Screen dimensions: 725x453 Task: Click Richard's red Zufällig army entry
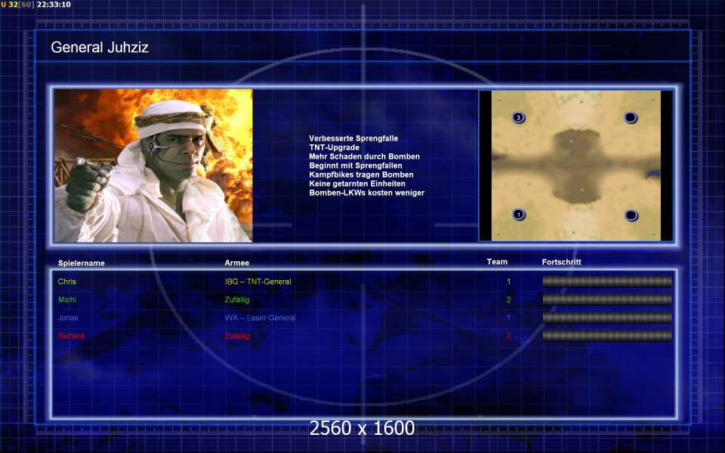coord(236,336)
